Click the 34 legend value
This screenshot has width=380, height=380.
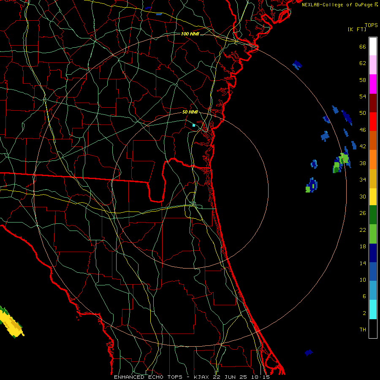coord(363,180)
